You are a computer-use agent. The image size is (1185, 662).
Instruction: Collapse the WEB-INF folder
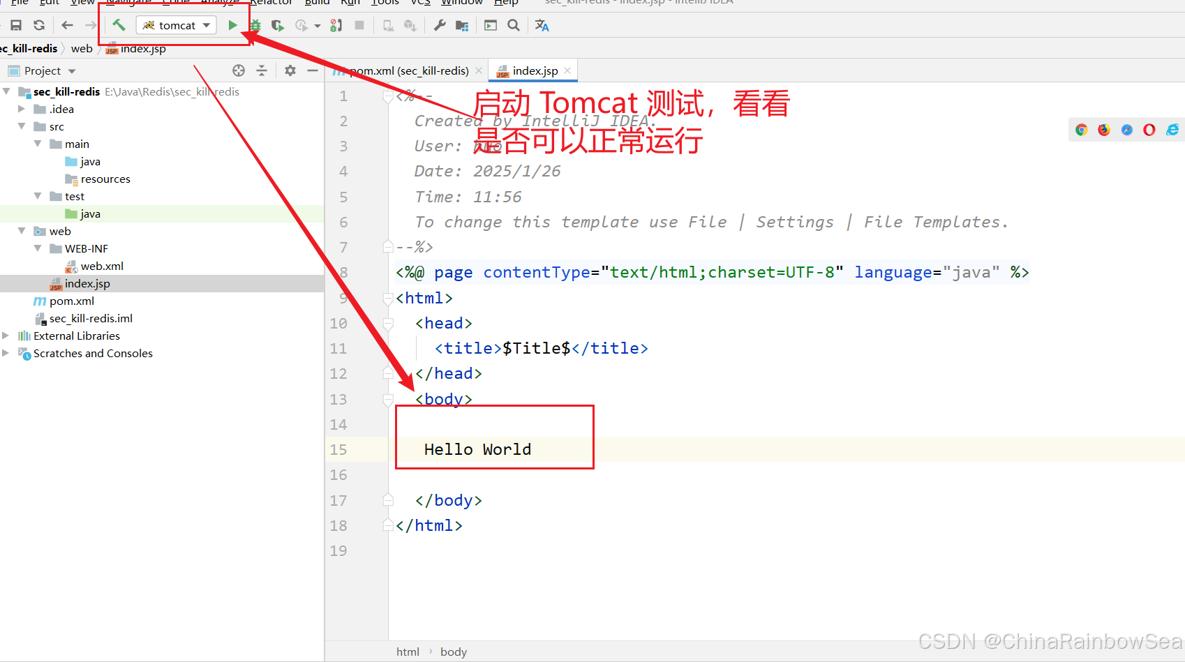pyautogui.click(x=38, y=248)
